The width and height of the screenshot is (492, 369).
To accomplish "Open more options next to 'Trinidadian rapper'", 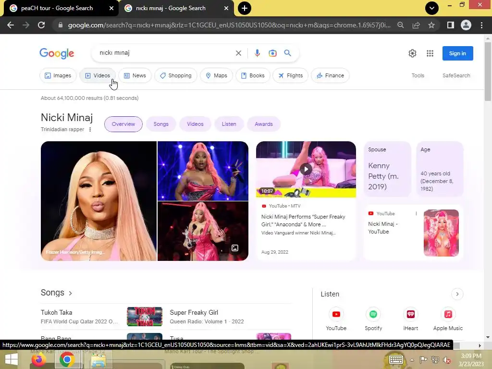I will (x=90, y=130).
